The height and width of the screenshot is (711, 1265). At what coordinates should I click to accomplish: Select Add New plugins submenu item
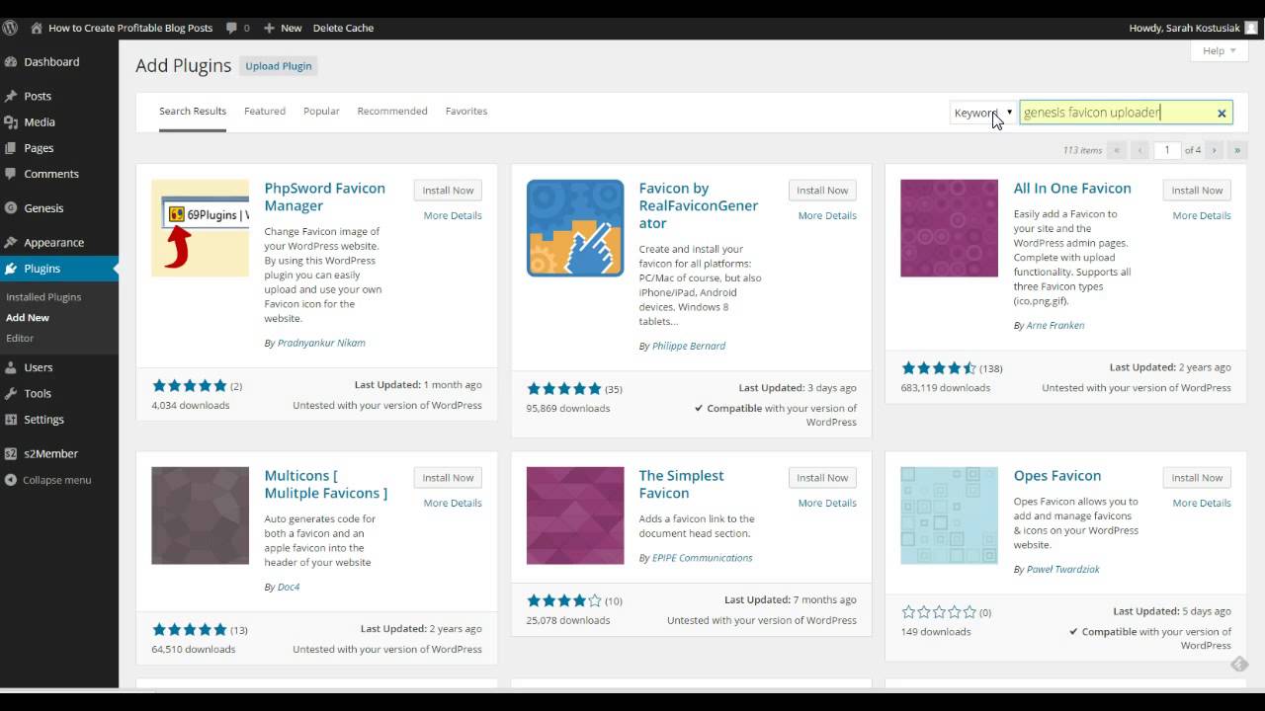28,317
